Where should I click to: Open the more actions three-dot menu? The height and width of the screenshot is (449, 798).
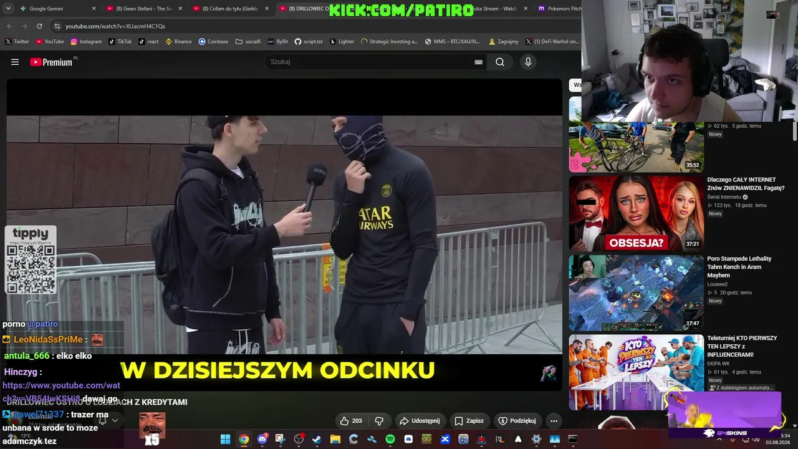click(554, 421)
